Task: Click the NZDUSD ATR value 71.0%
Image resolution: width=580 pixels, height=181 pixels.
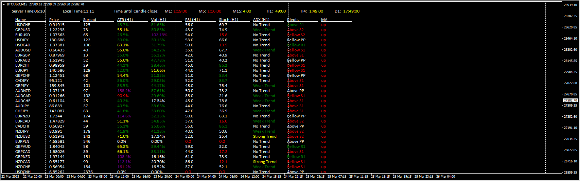Action: tap(123, 136)
